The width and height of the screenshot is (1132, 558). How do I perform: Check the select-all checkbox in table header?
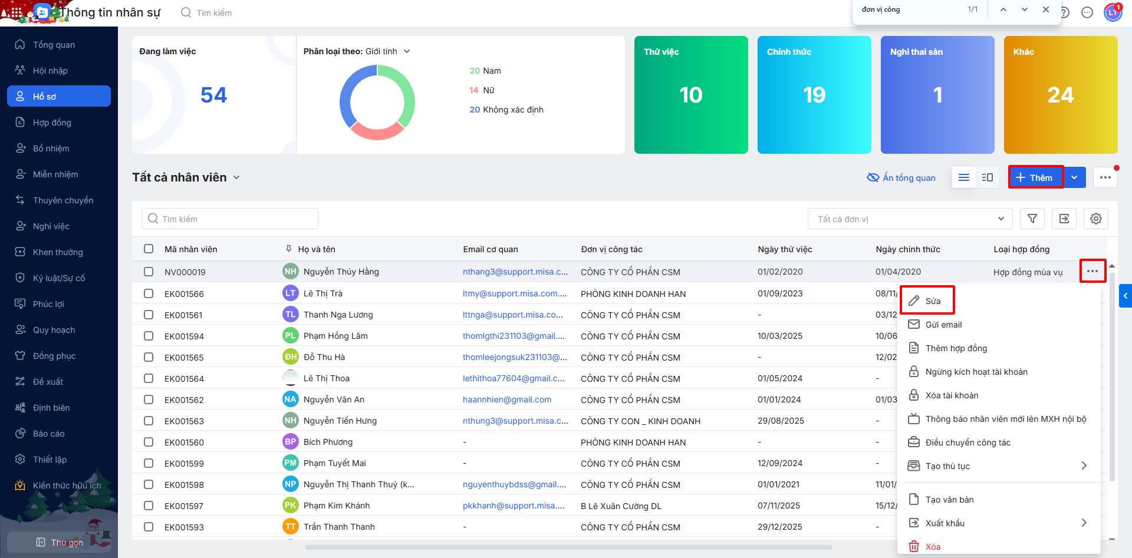149,249
